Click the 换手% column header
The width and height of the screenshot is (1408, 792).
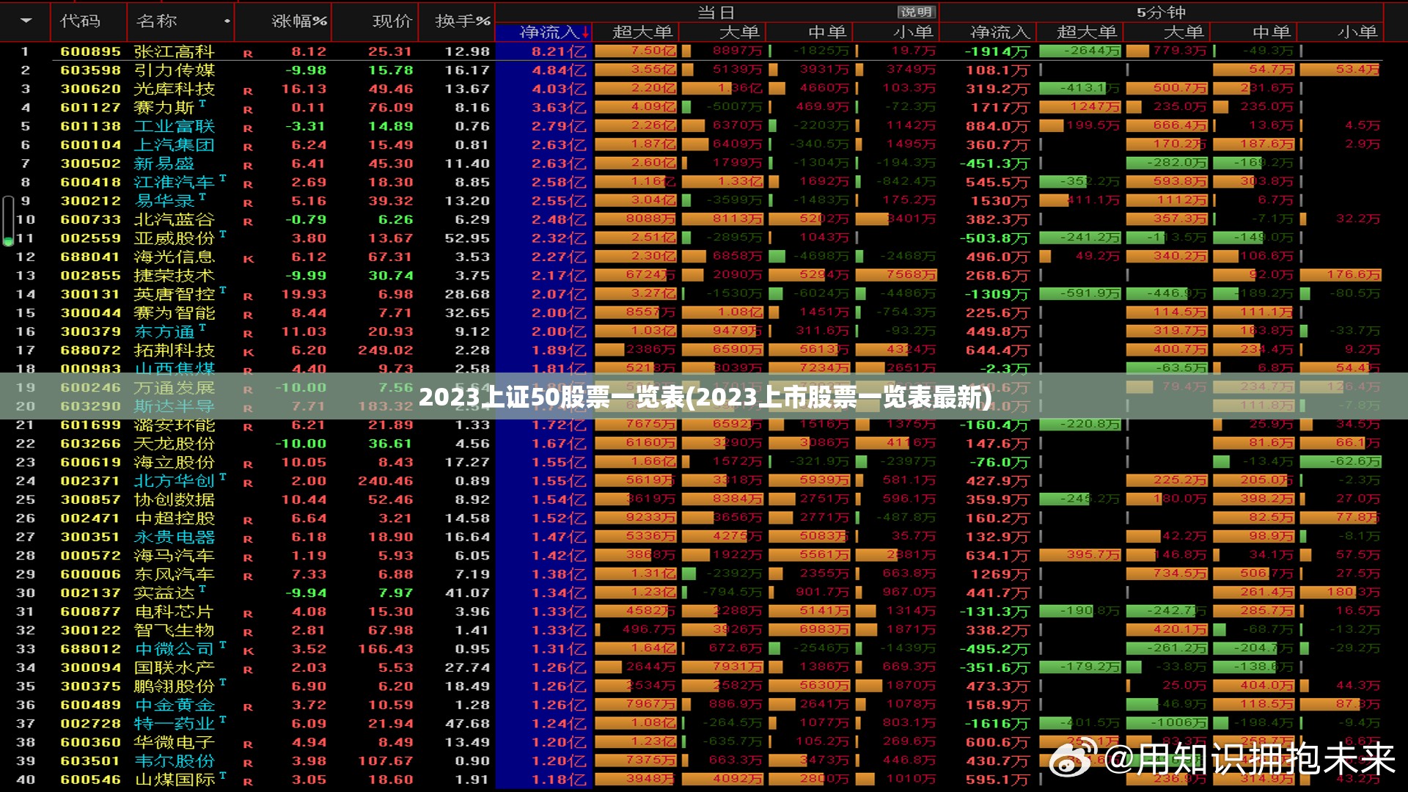463,21
